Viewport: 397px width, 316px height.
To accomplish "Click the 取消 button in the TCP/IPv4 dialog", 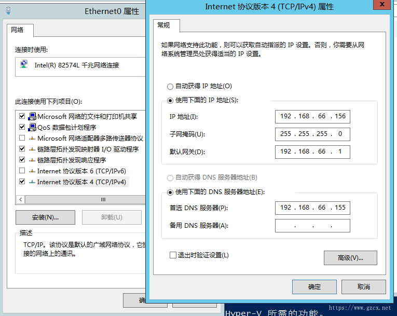I will (364, 287).
